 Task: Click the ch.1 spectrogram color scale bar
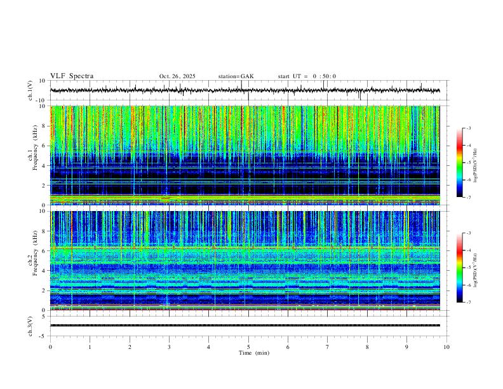click(460, 163)
